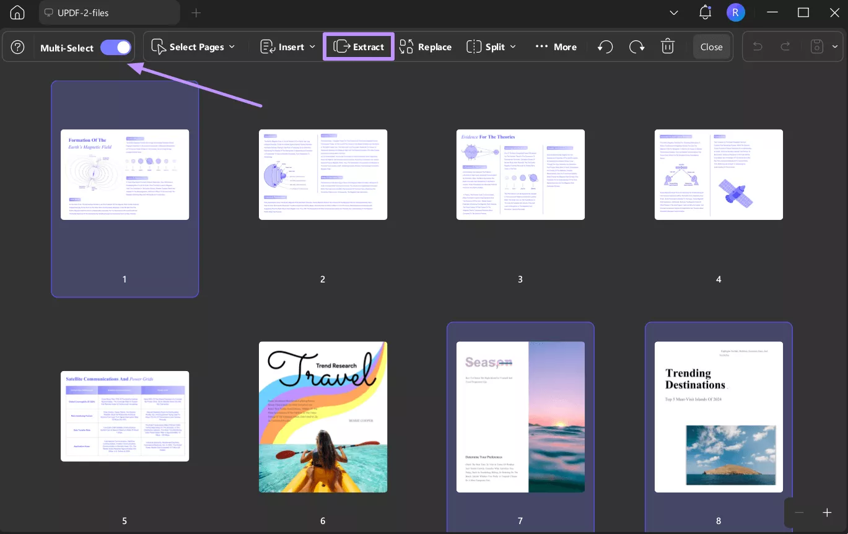This screenshot has height=534, width=848.
Task: Disable the Multi-Select toggle
Action: click(115, 47)
